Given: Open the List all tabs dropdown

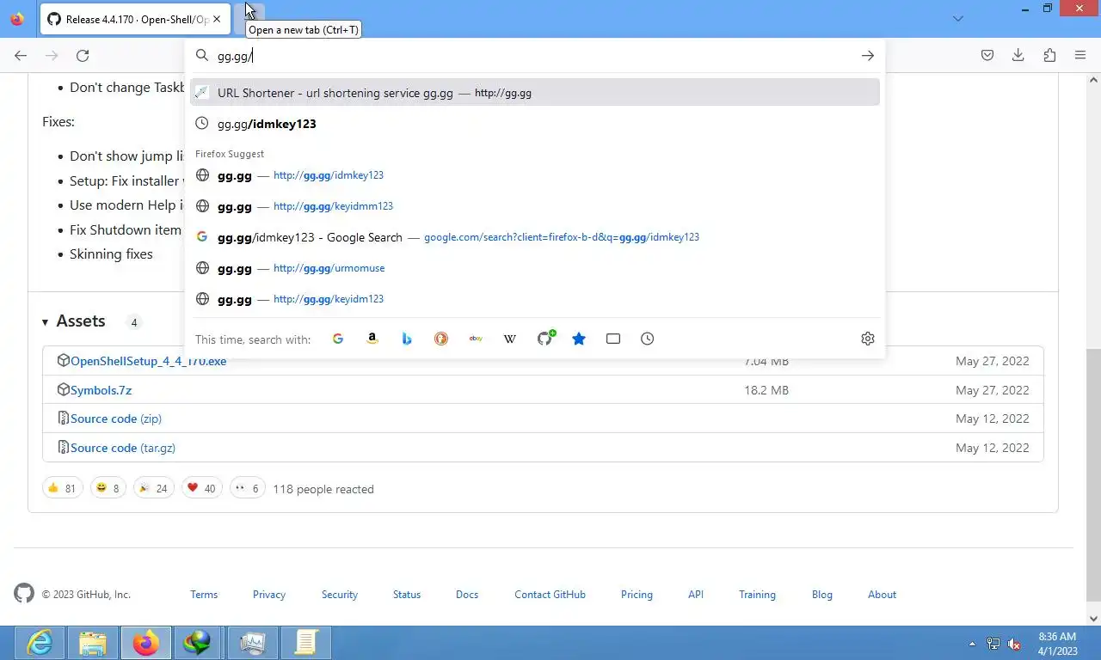Looking at the screenshot, I should click(x=958, y=19).
